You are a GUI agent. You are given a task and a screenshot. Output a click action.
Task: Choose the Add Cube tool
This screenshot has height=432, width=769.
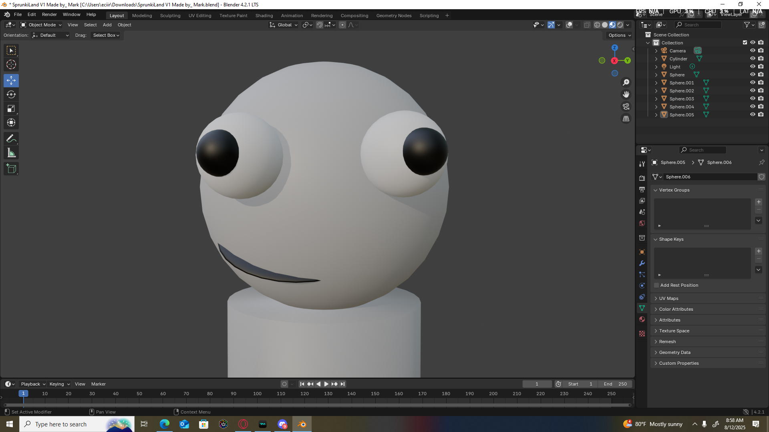[x=11, y=169]
